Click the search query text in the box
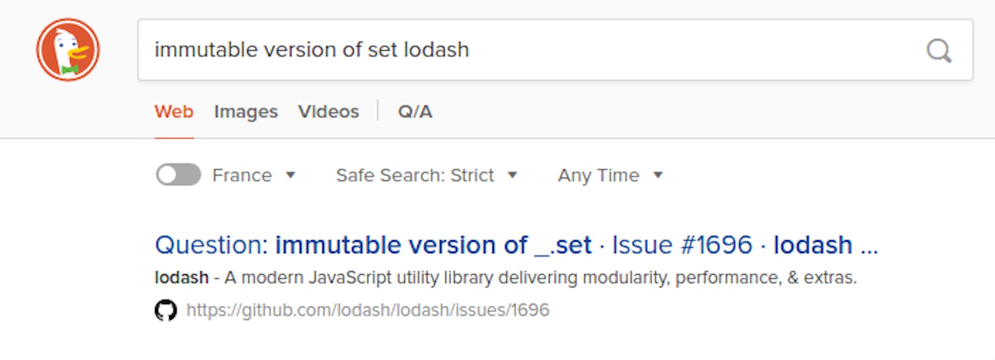The width and height of the screenshot is (995, 360). tap(311, 49)
